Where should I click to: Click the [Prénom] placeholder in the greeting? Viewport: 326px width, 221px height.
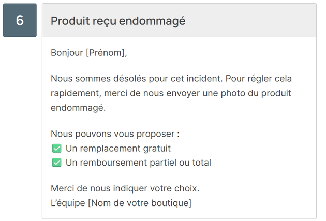tap(106, 52)
